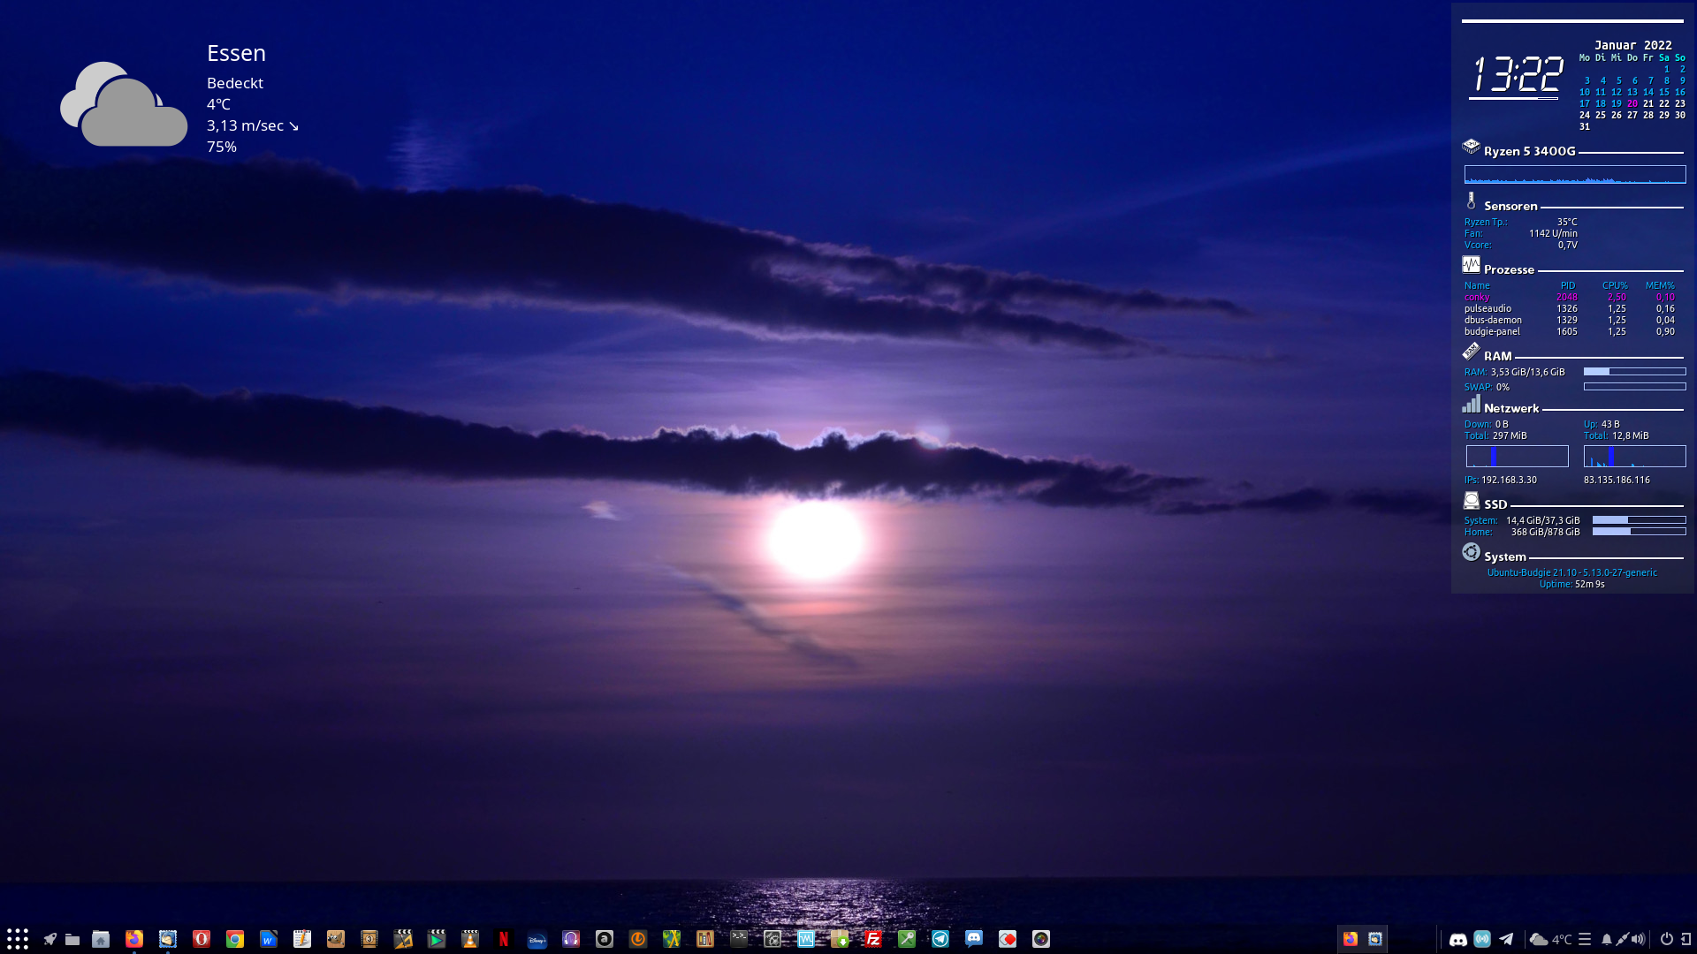Open Google Chrome
The width and height of the screenshot is (1697, 954).
coord(234,940)
